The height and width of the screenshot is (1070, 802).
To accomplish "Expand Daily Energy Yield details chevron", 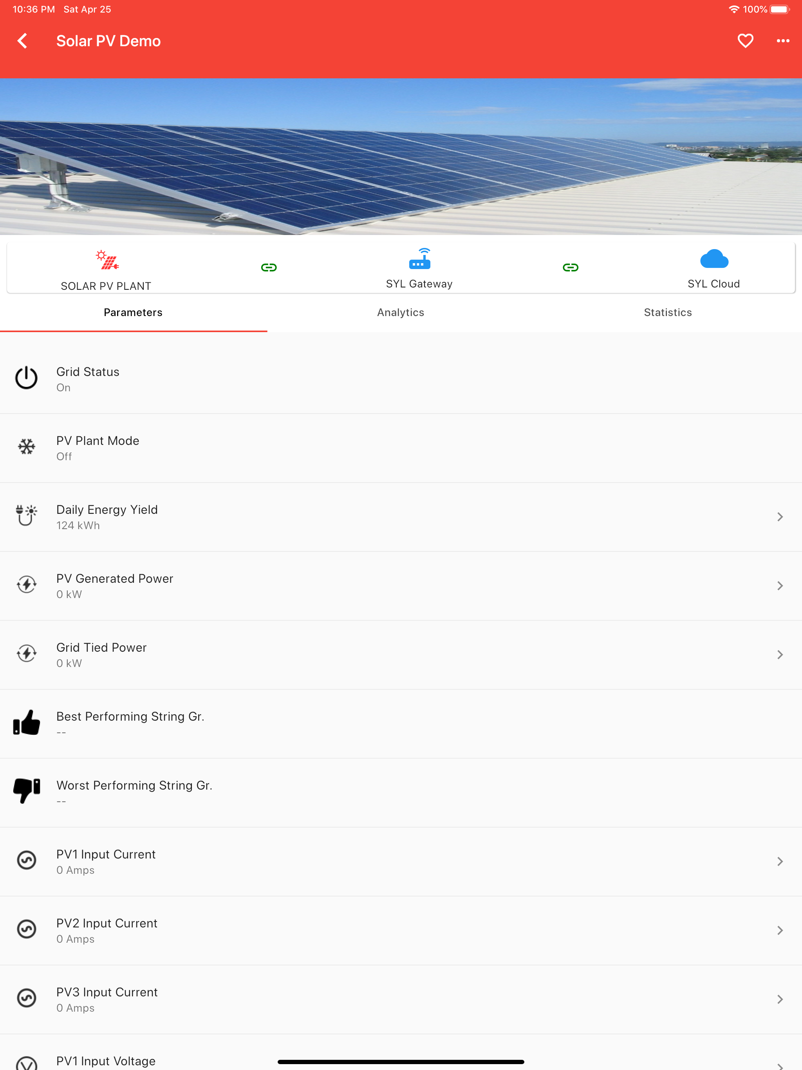I will [780, 517].
